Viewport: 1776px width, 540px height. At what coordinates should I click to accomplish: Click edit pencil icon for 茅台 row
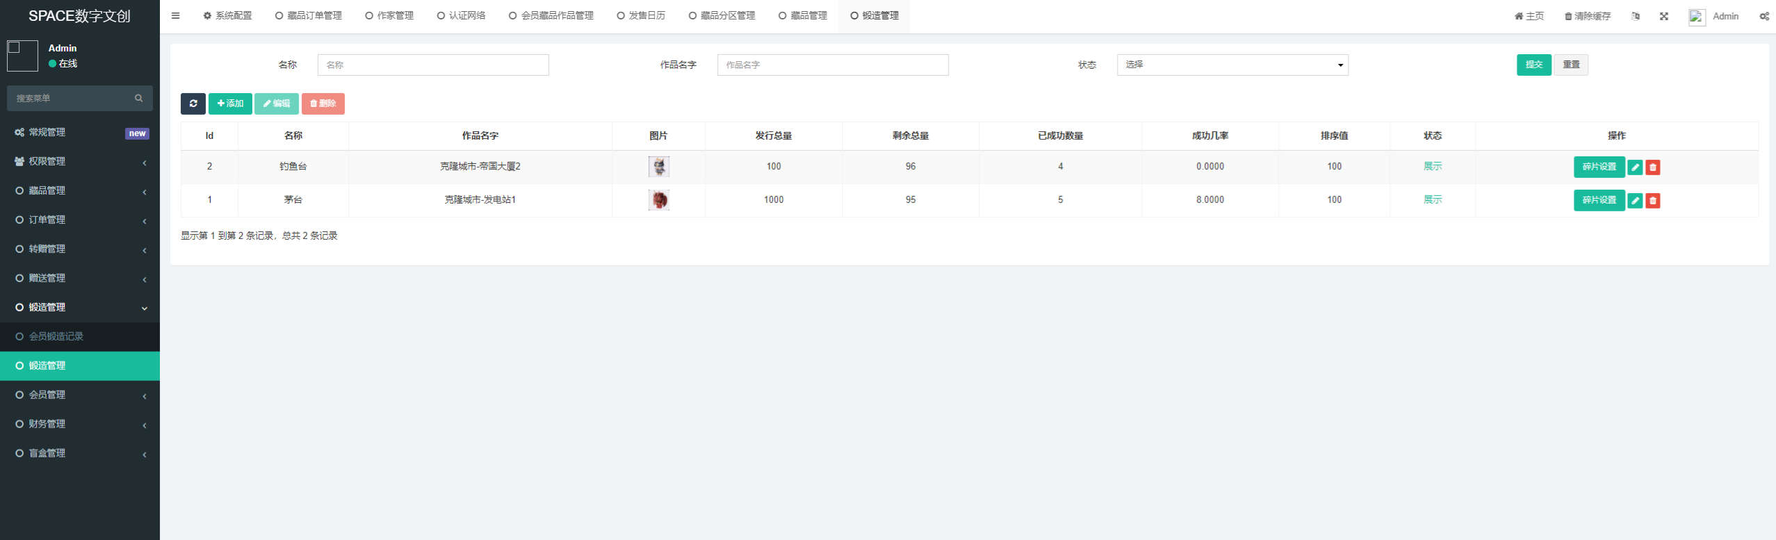pos(1635,201)
